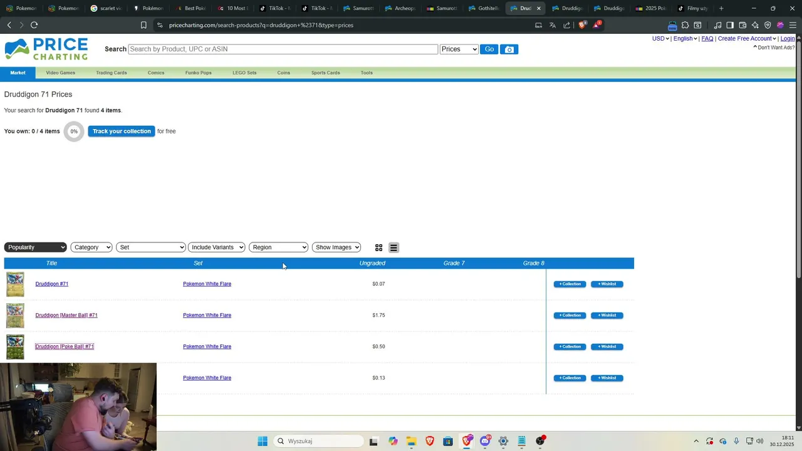Click the browser address bar URL

[261, 25]
